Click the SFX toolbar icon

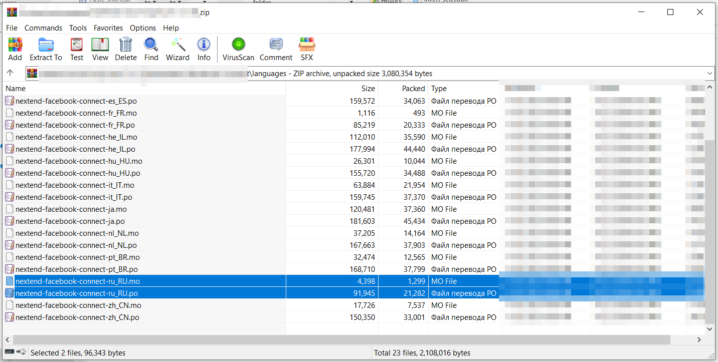coord(307,49)
